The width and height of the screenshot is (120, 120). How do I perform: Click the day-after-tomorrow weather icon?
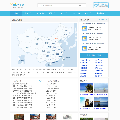coord(84,48)
